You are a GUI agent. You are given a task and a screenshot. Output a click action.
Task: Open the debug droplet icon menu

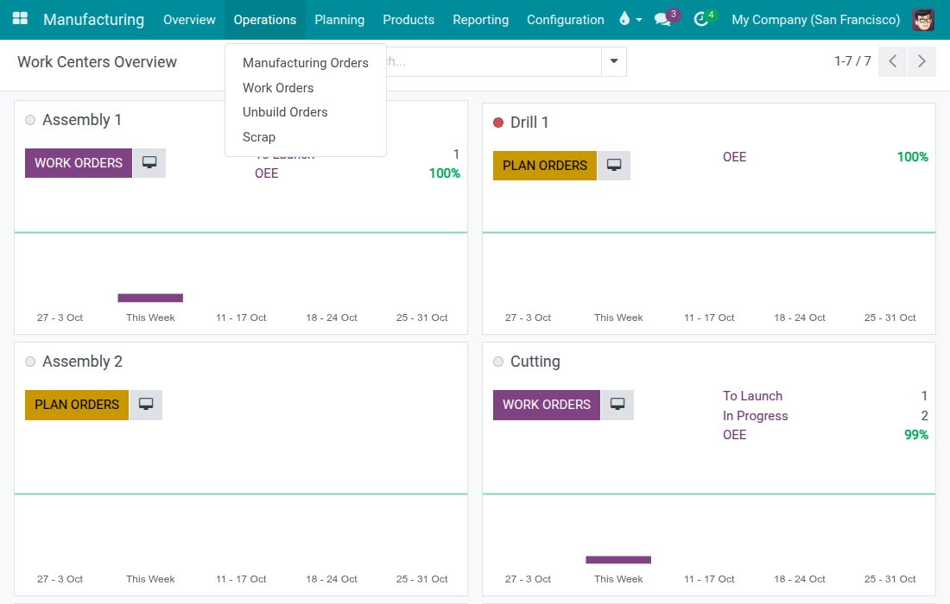click(x=630, y=19)
